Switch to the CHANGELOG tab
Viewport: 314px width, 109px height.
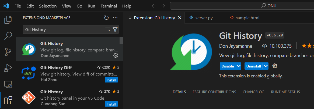(253, 92)
